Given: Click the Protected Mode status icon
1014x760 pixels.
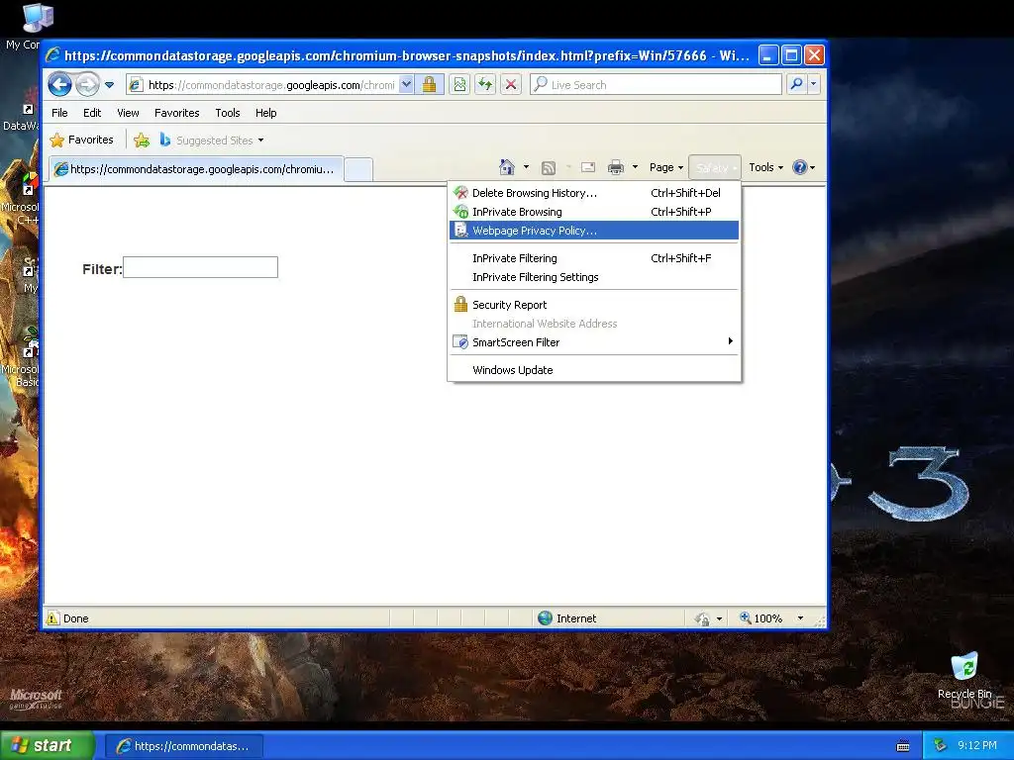Looking at the screenshot, I should point(702,619).
